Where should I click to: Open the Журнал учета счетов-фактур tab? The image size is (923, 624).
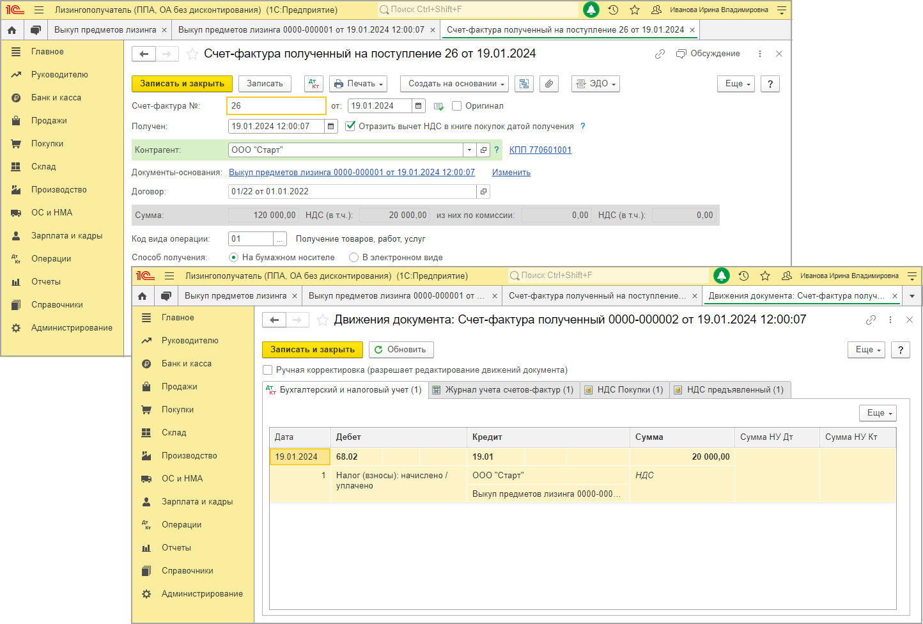504,390
